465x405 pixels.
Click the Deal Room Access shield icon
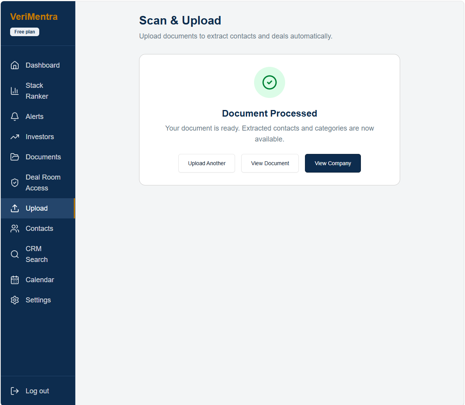coord(14,183)
